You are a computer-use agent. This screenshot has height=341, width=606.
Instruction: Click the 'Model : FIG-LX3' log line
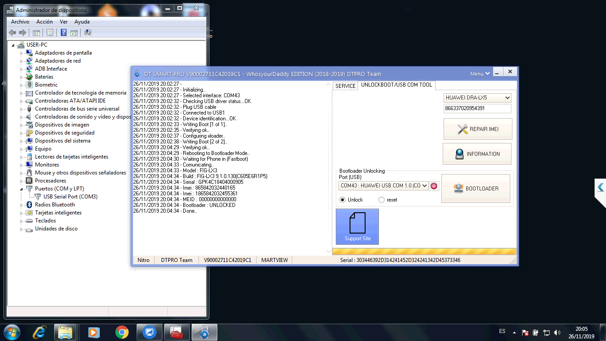[175, 170]
